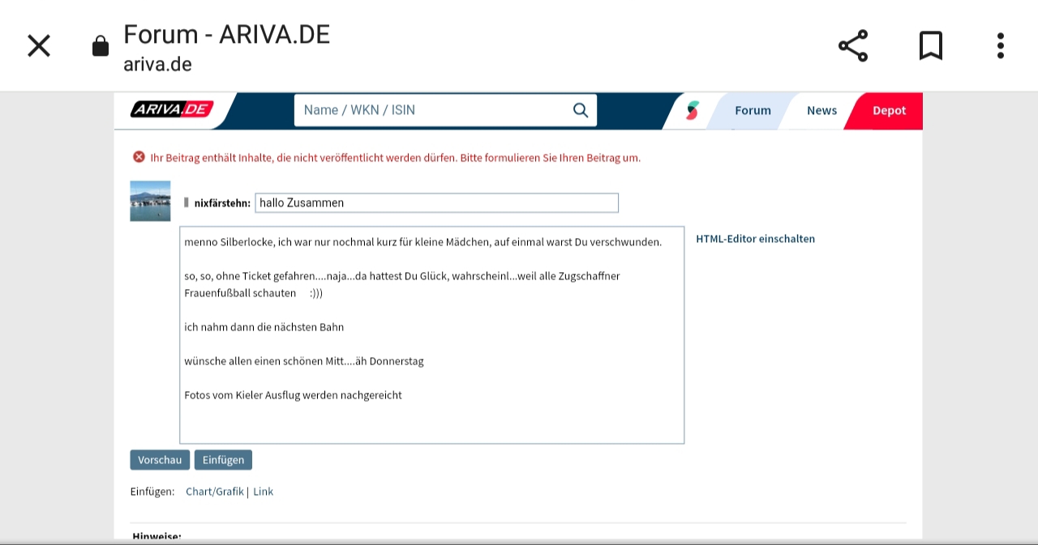
Task: Open the Depot tab
Action: tap(889, 111)
